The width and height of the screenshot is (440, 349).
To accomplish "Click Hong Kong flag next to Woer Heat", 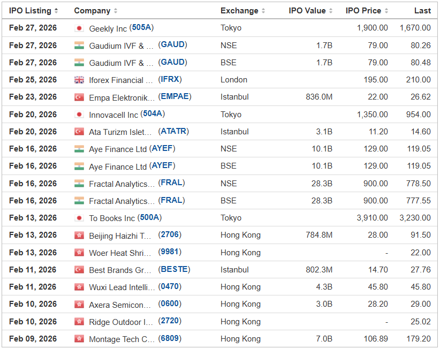I will pos(79,253).
